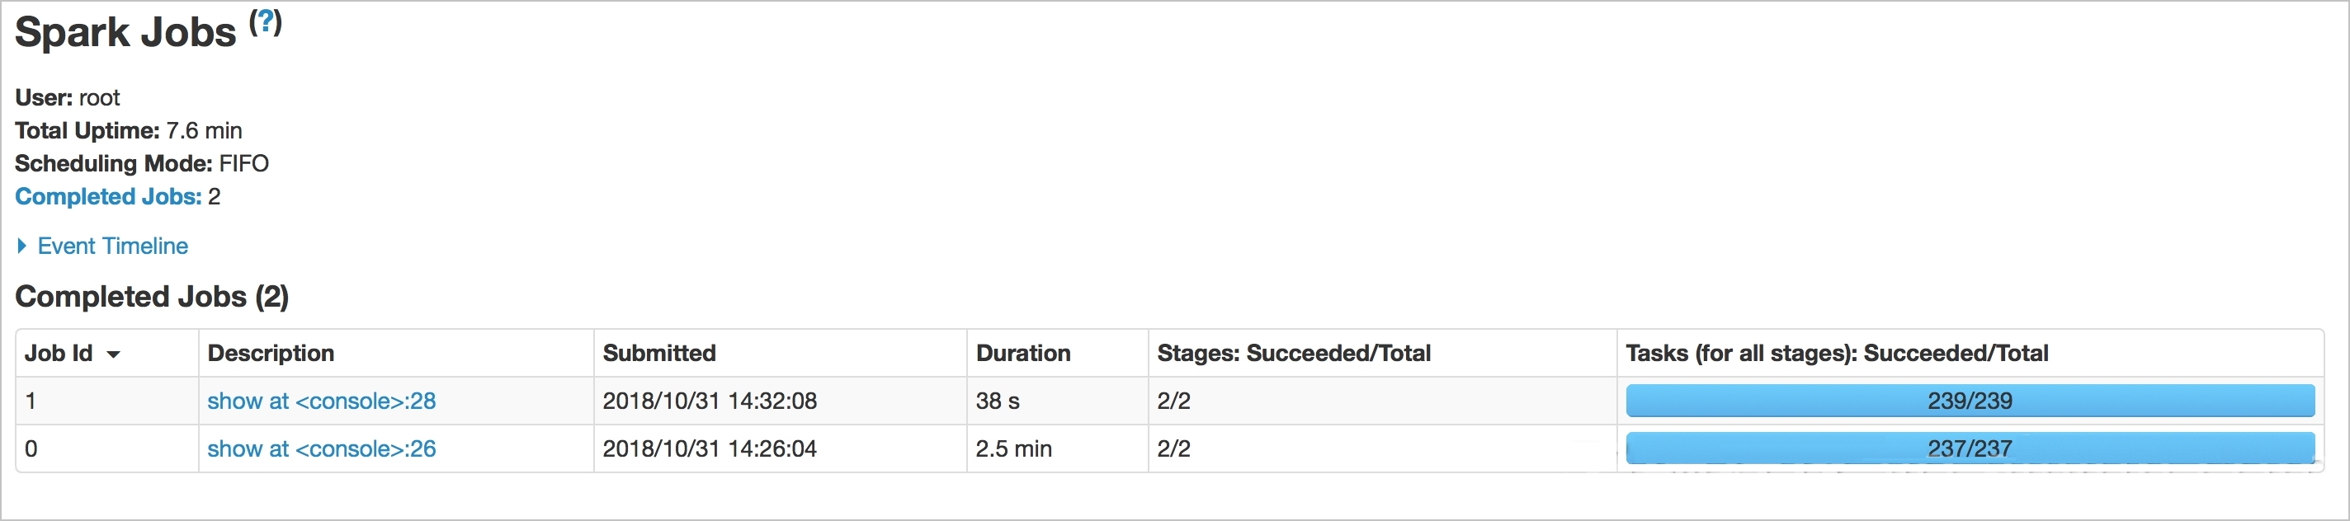Click the Job Id 1 cell
This screenshot has height=521, width=2350.
point(31,401)
